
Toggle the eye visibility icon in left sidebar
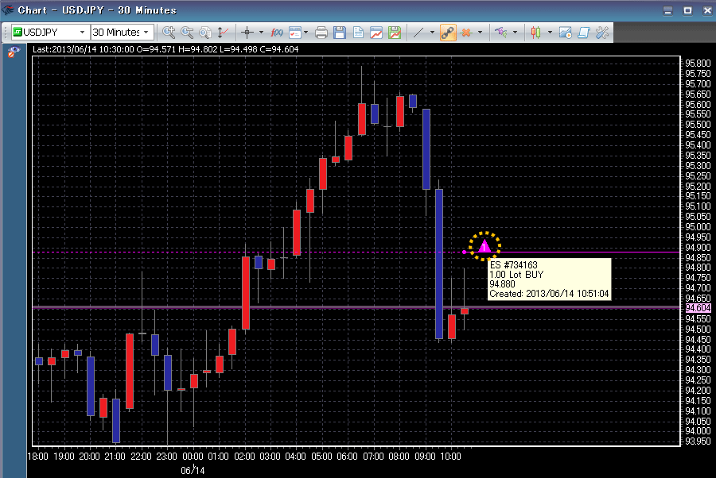[14, 52]
